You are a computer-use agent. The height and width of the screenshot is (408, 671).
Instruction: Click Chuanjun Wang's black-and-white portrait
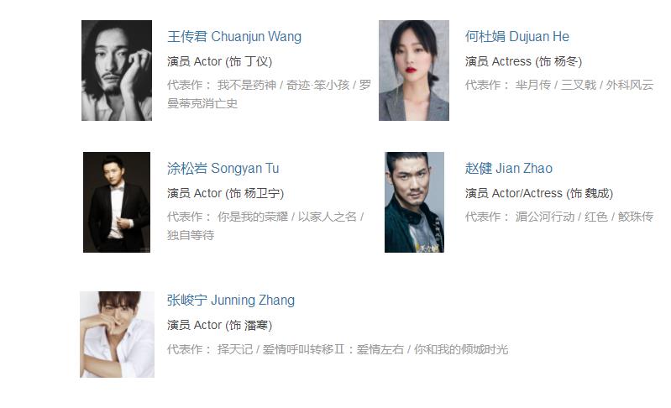(x=117, y=71)
